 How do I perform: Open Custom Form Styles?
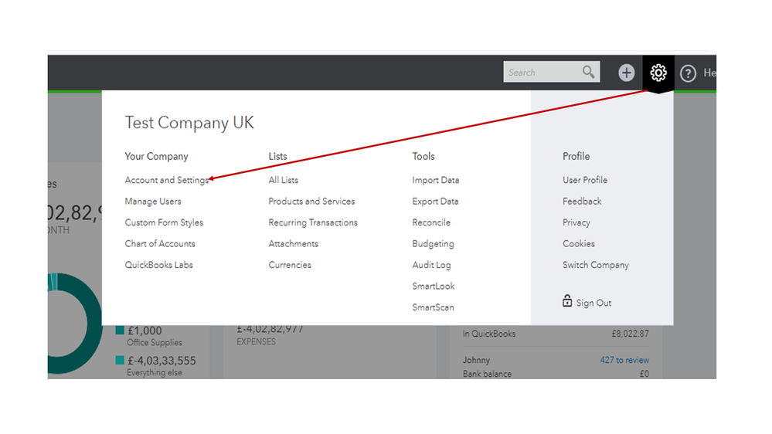pyautogui.click(x=164, y=222)
